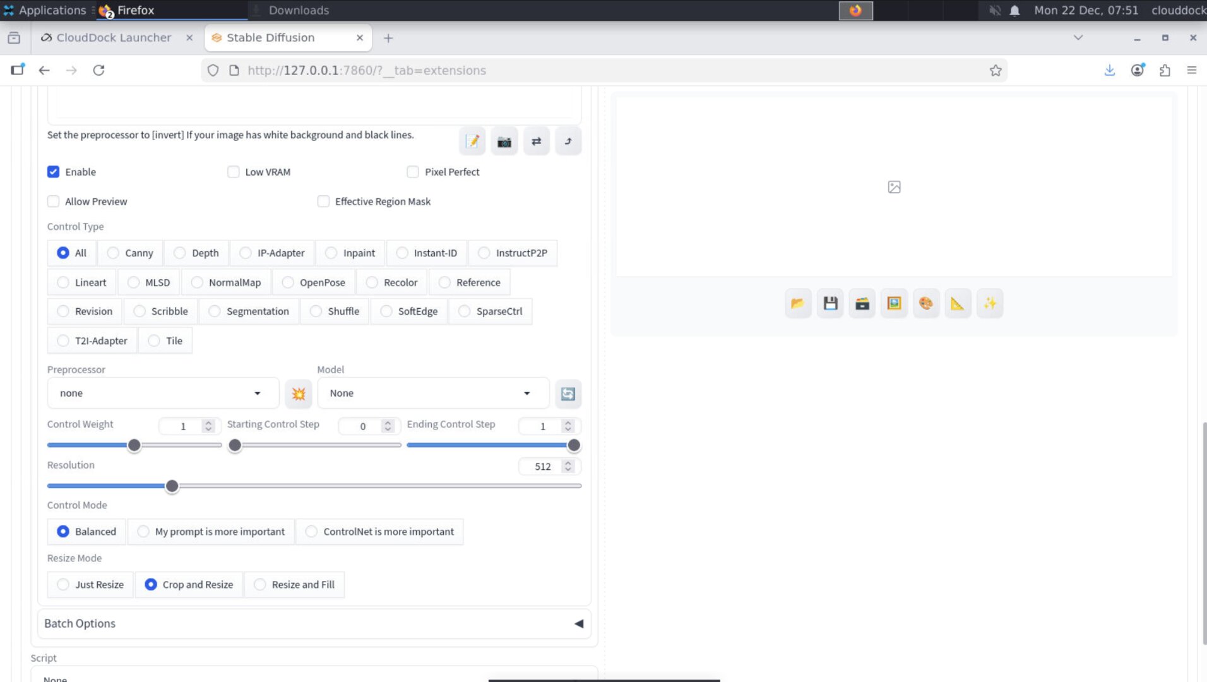Open the new canvas editor icon
The width and height of the screenshot is (1207, 682).
(472, 141)
